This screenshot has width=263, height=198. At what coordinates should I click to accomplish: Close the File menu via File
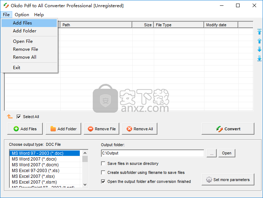[6, 15]
